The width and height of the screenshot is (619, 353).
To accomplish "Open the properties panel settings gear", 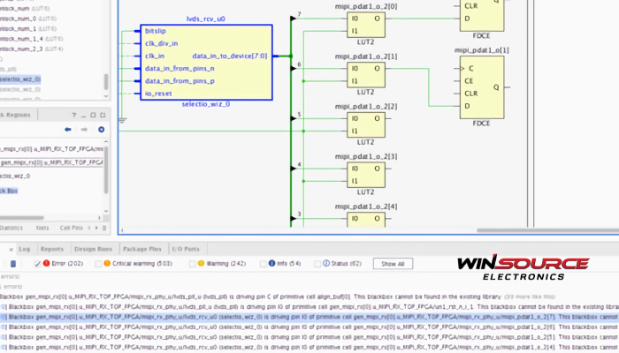I will click(101, 129).
